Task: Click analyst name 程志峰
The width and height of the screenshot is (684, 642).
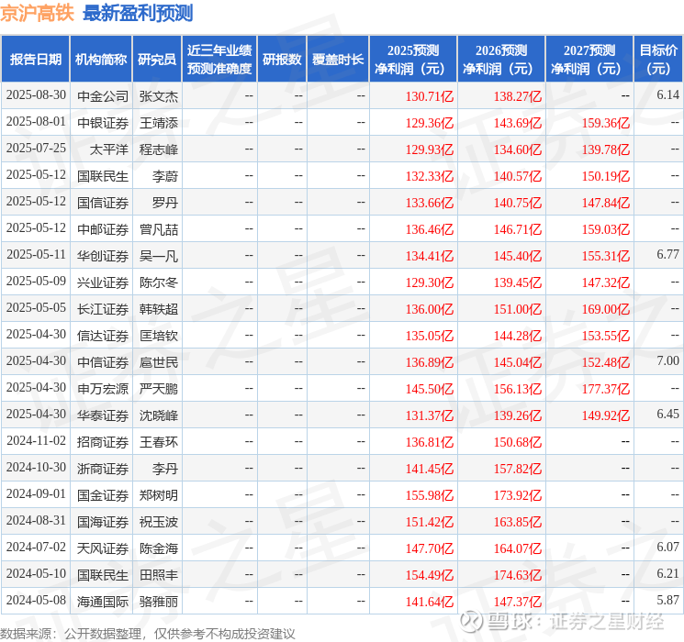Action: (x=158, y=149)
